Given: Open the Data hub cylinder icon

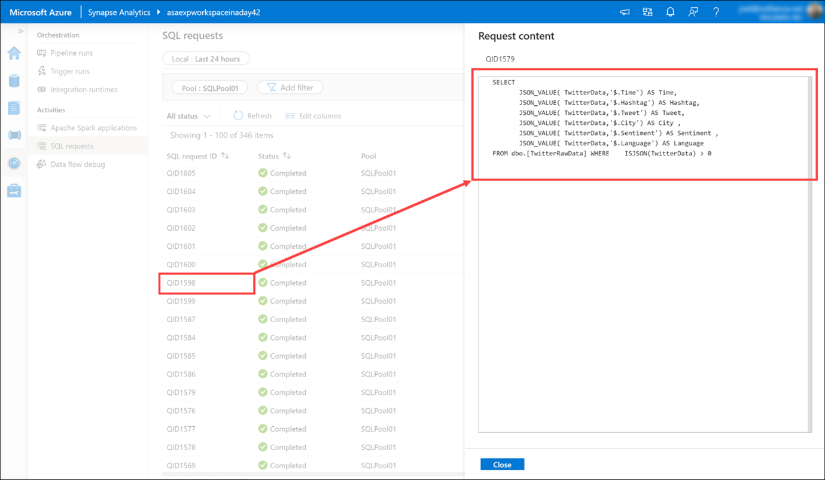Looking at the screenshot, I should tap(14, 81).
